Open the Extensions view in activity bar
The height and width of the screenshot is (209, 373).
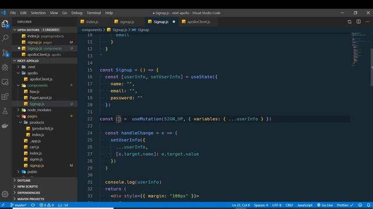pos(5,96)
